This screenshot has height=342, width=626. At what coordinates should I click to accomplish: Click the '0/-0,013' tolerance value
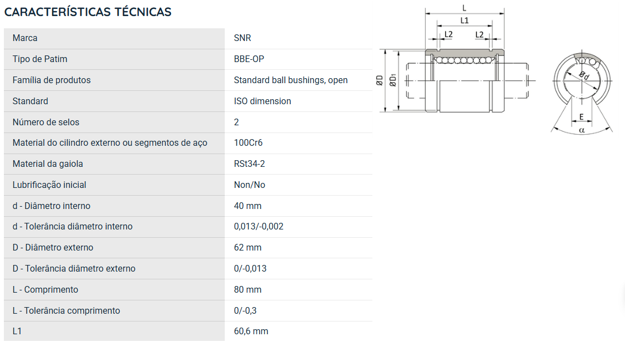click(x=250, y=269)
